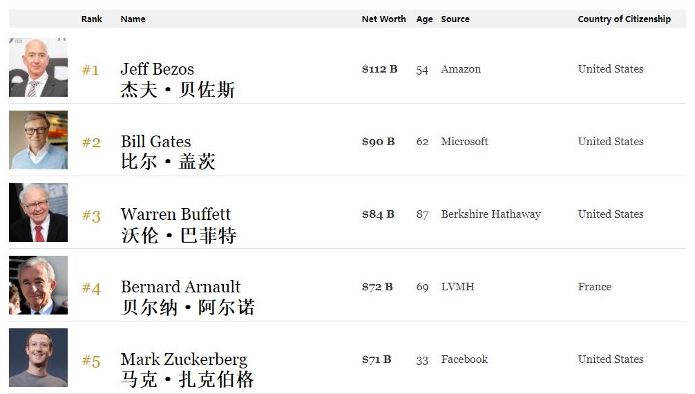Select the portrait in the #3 row
The height and width of the screenshot is (394, 695).
[38, 213]
